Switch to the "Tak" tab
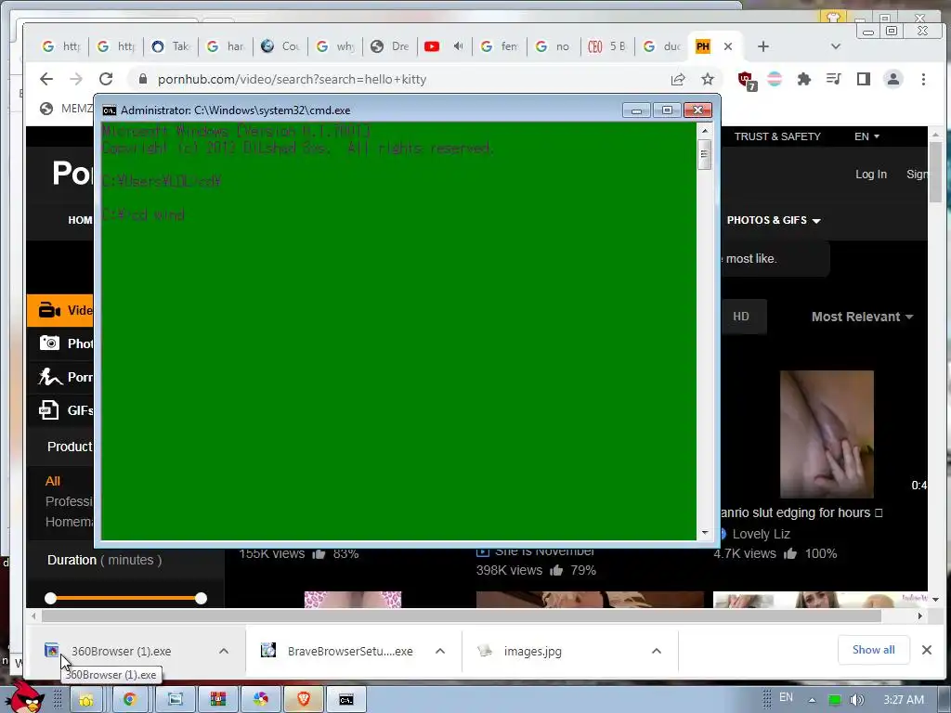 coord(171,46)
